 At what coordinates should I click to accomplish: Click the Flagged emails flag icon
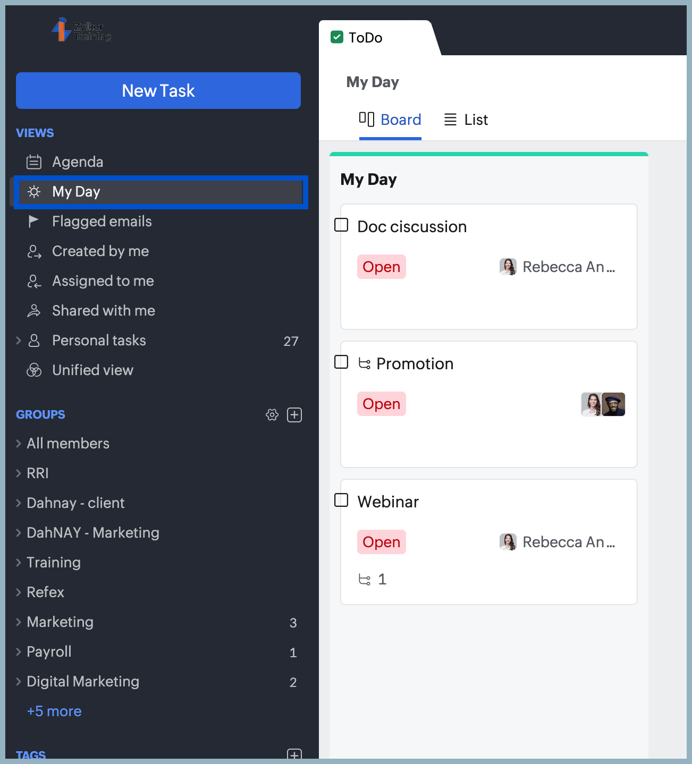[x=33, y=222]
